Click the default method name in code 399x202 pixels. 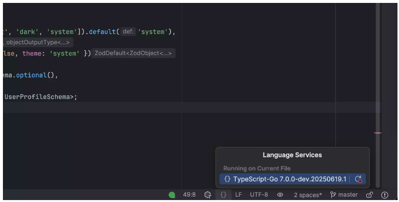point(102,32)
